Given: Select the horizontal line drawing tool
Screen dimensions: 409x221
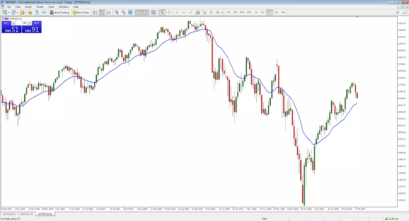Looking at the screenshot, I should [184, 12].
